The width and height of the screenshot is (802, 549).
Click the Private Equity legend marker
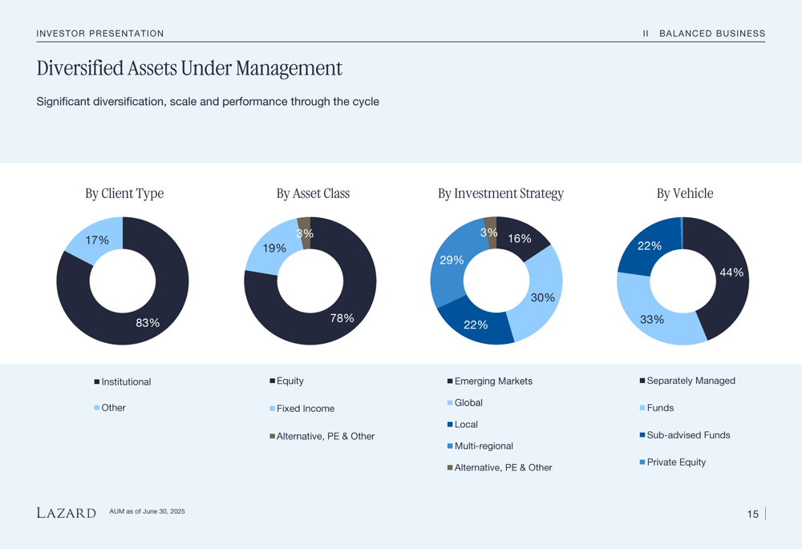pyautogui.click(x=642, y=462)
